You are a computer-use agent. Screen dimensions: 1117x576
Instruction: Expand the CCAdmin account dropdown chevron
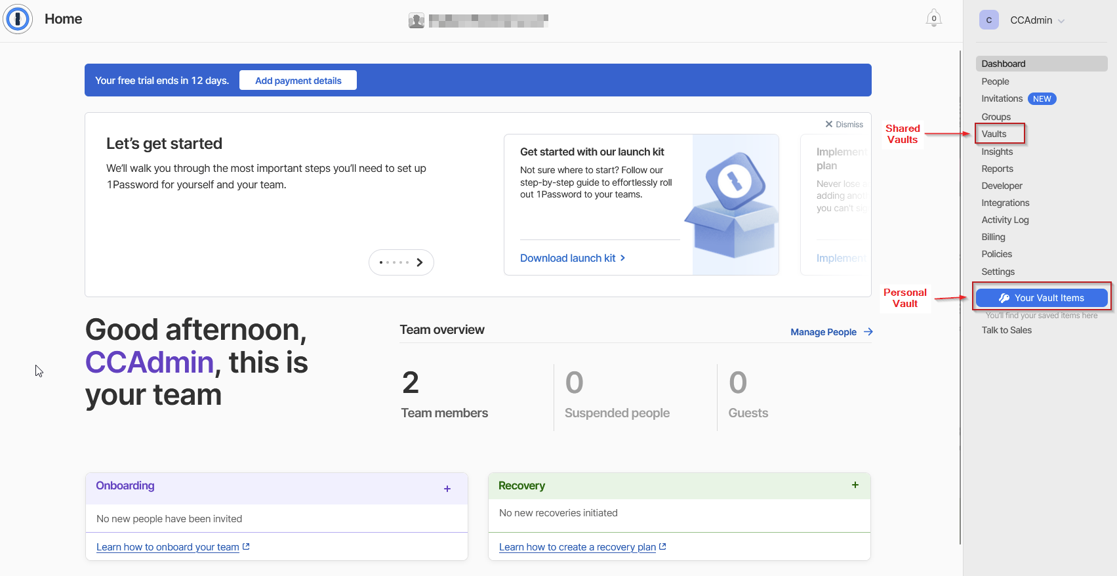point(1061,21)
